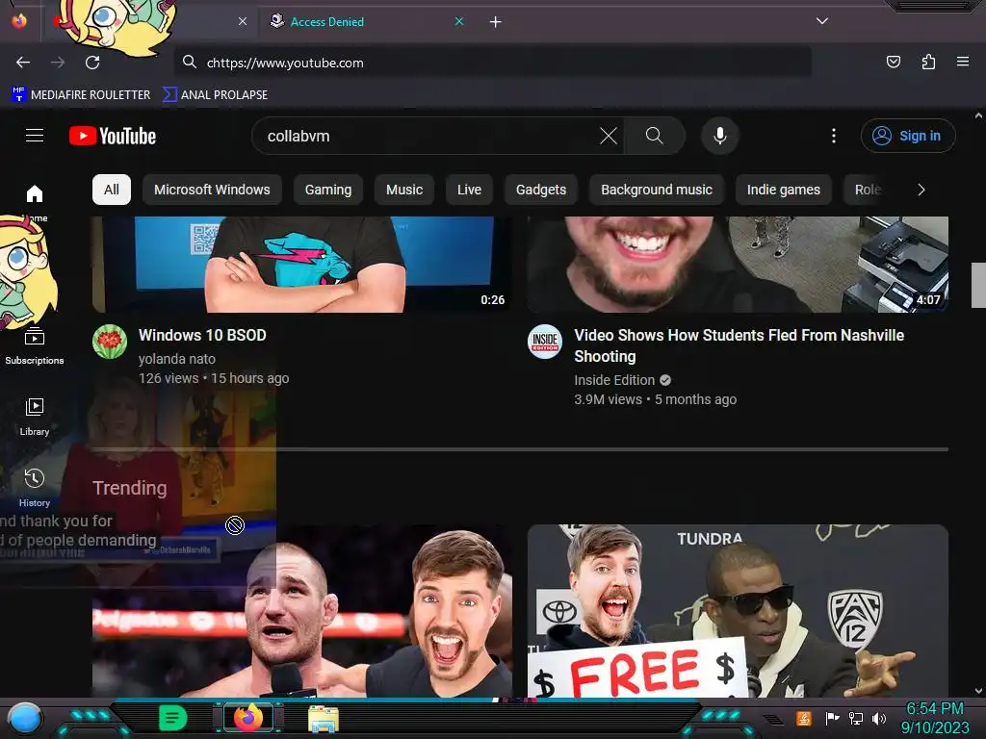Start voice search with the microphone
This screenshot has width=986, height=739.
click(720, 136)
